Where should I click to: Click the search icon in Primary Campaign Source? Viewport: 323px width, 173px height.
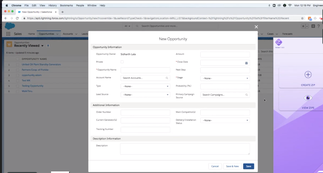(x=247, y=95)
